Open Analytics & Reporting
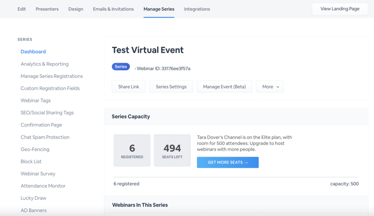The image size is (374, 216). pos(45,64)
